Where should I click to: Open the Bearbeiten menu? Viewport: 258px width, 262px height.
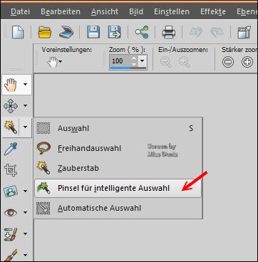[x=61, y=11]
